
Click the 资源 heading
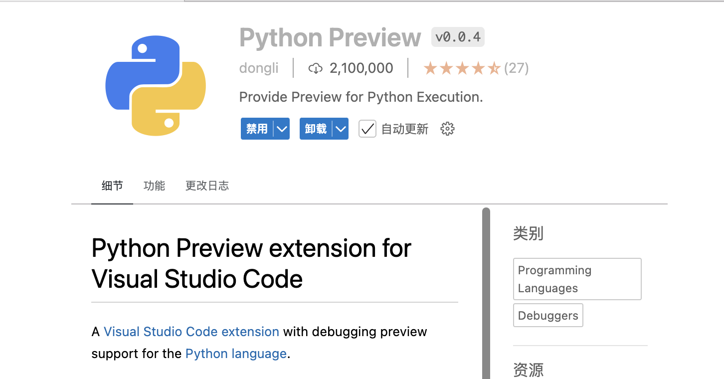coord(528,370)
